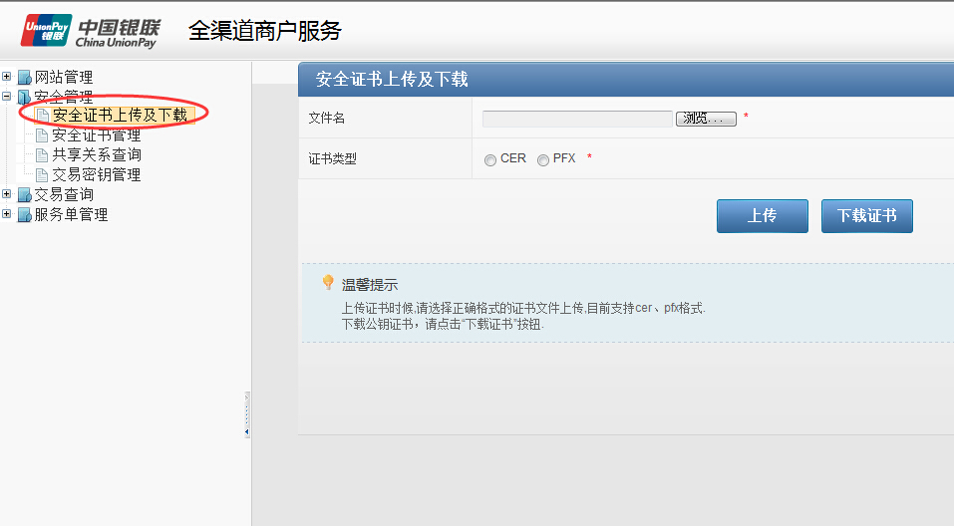The width and height of the screenshot is (954, 526).
Task: Expand the 服务单管理 tree node
Action: [x=7, y=214]
